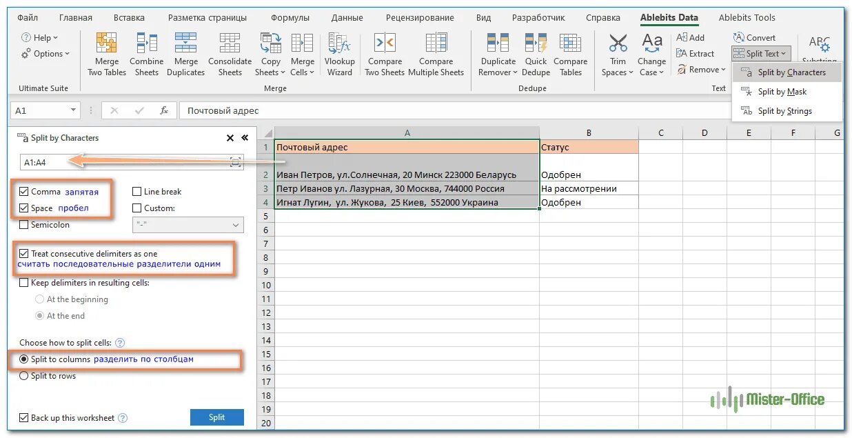852x438 pixels.
Task: Choose Split to rows option
Action: coord(25,376)
